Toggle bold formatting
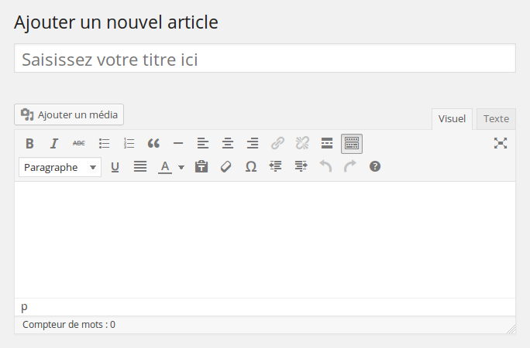Screen dimensions: 530x348 [29, 144]
